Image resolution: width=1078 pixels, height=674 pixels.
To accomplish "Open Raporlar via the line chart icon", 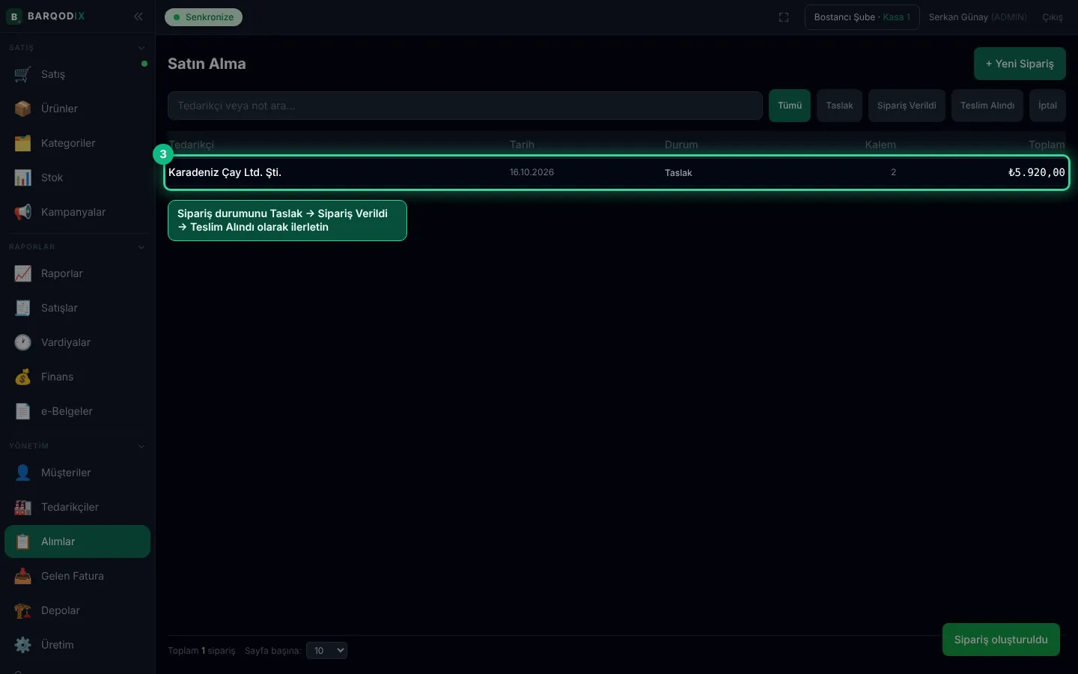I will click(22, 273).
